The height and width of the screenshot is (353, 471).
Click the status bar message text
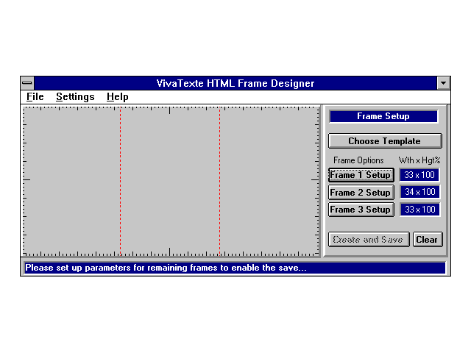tap(166, 268)
